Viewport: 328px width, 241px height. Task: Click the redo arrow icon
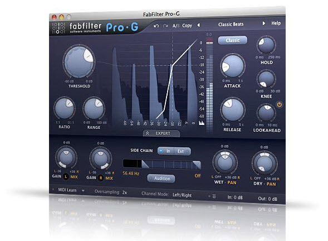click(165, 26)
